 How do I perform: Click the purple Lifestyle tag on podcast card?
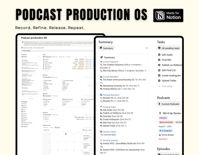click(163, 118)
